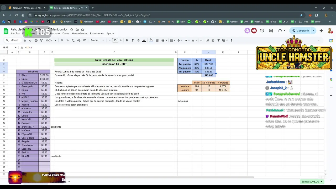
Task: Format as currency with dollar icon
Action: pyautogui.click(x=62, y=40)
